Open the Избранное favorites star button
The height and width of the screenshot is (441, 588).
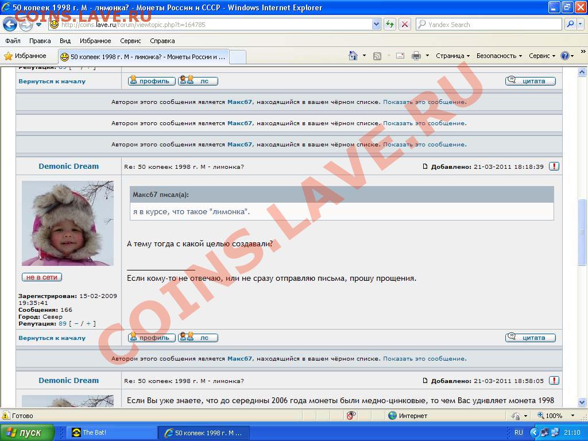coord(25,56)
